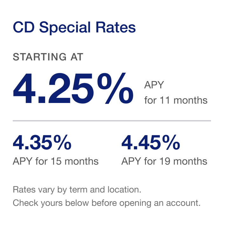This screenshot has height=225, width=225.
Task: Click the standalone "APY" label beside 4.25%
Action: tap(154, 85)
